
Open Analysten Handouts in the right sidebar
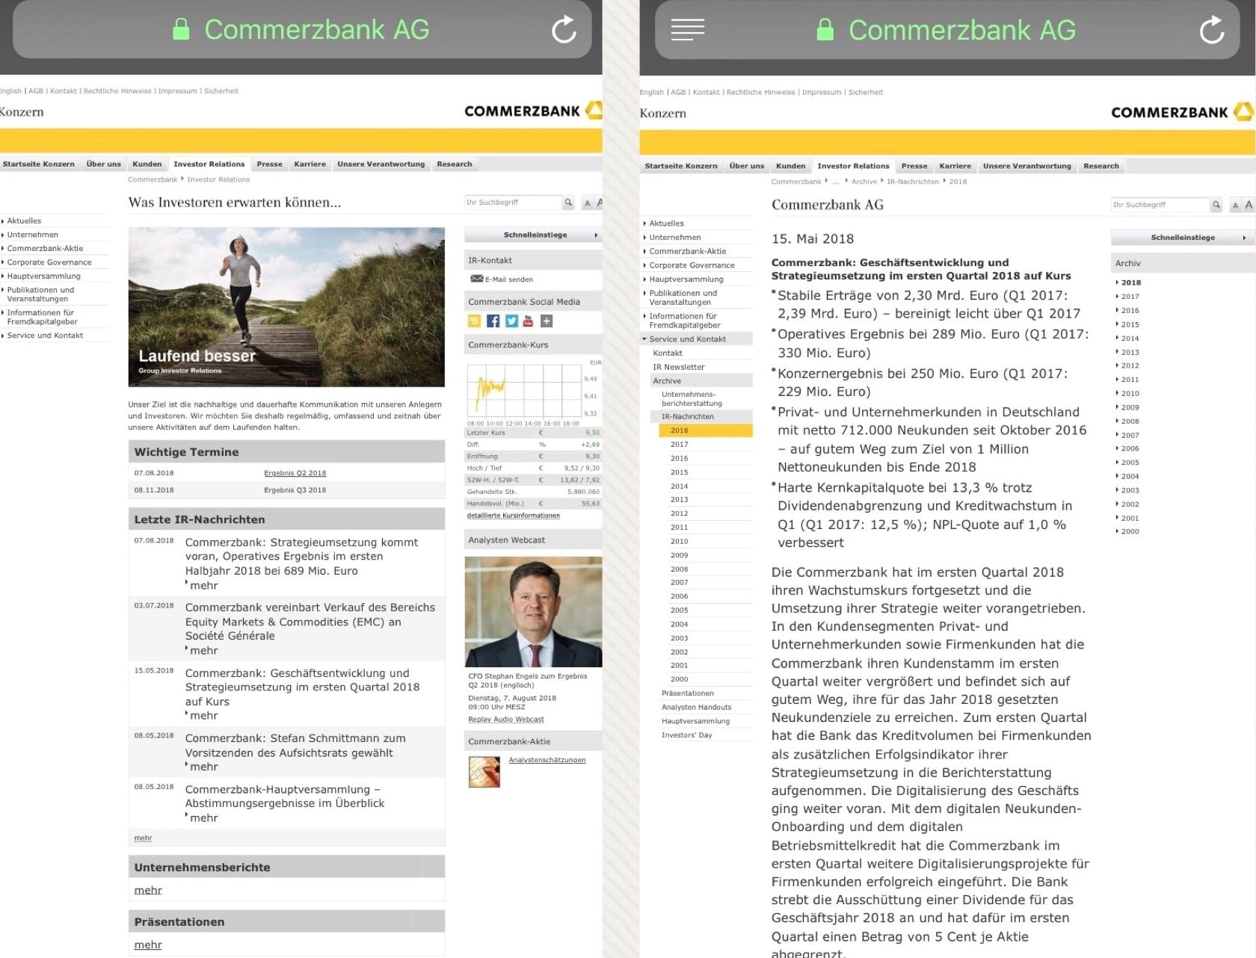tap(696, 707)
